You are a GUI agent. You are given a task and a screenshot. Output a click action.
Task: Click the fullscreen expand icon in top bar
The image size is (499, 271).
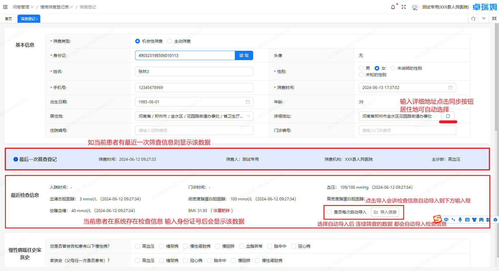coord(404,7)
